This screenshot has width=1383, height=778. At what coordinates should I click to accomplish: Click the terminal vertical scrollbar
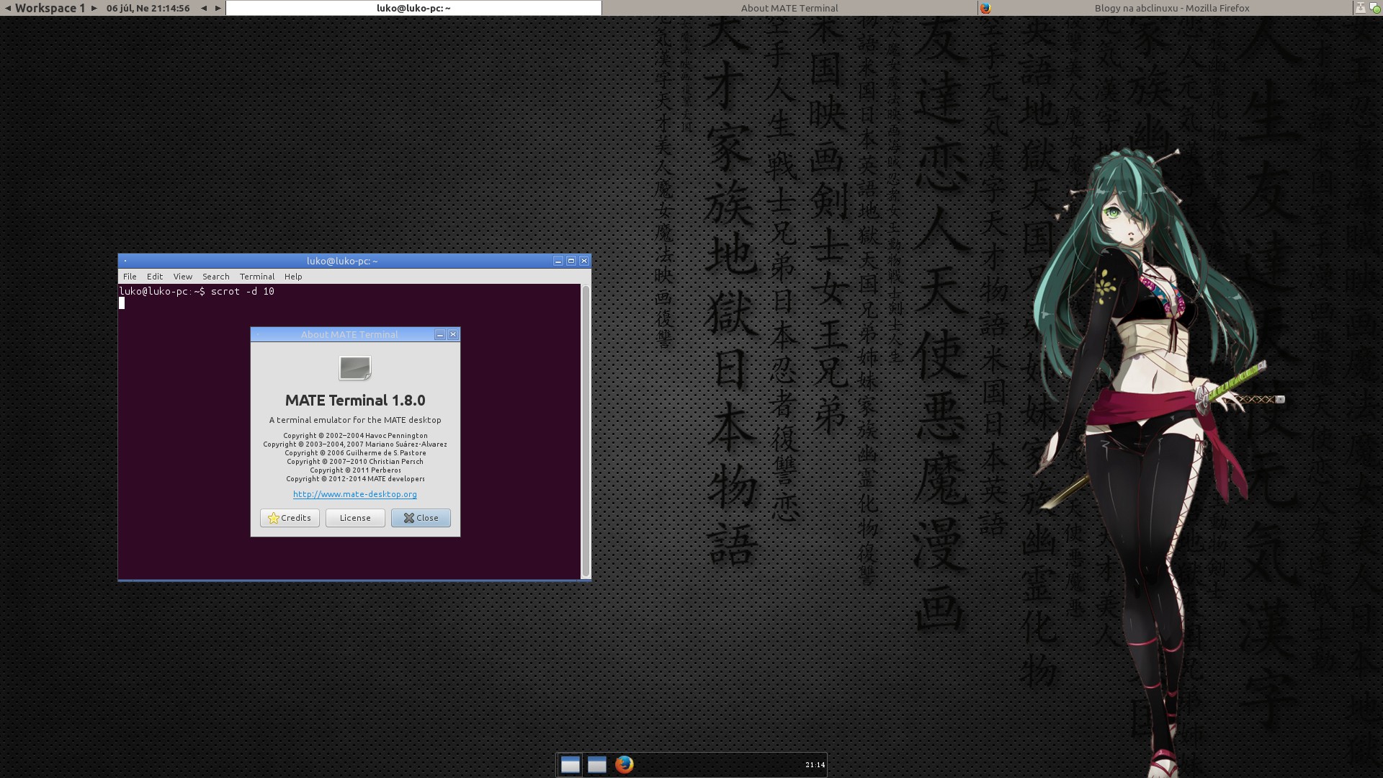click(586, 432)
